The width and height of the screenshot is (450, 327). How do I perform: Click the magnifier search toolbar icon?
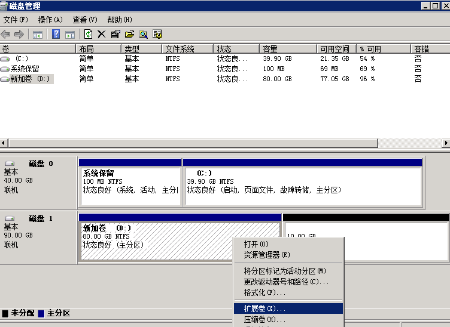click(x=144, y=34)
